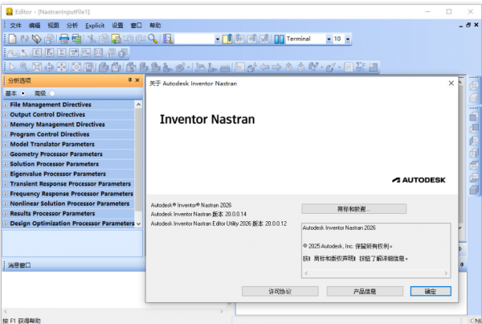
Task: Open the 文件 menu
Action: point(15,26)
